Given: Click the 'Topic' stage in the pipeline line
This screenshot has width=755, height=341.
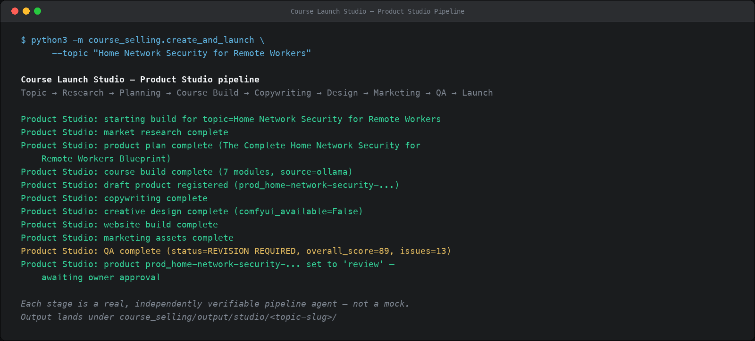Looking at the screenshot, I should (x=34, y=93).
